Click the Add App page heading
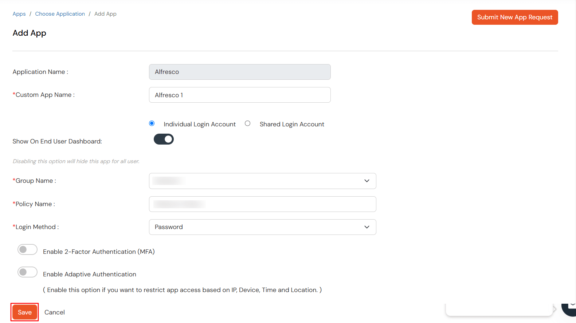Image resolution: width=576 pixels, height=323 pixels. click(x=30, y=33)
